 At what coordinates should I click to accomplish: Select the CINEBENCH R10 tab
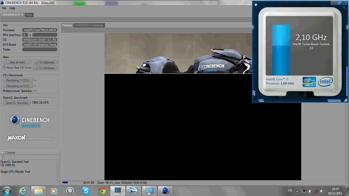point(12,15)
